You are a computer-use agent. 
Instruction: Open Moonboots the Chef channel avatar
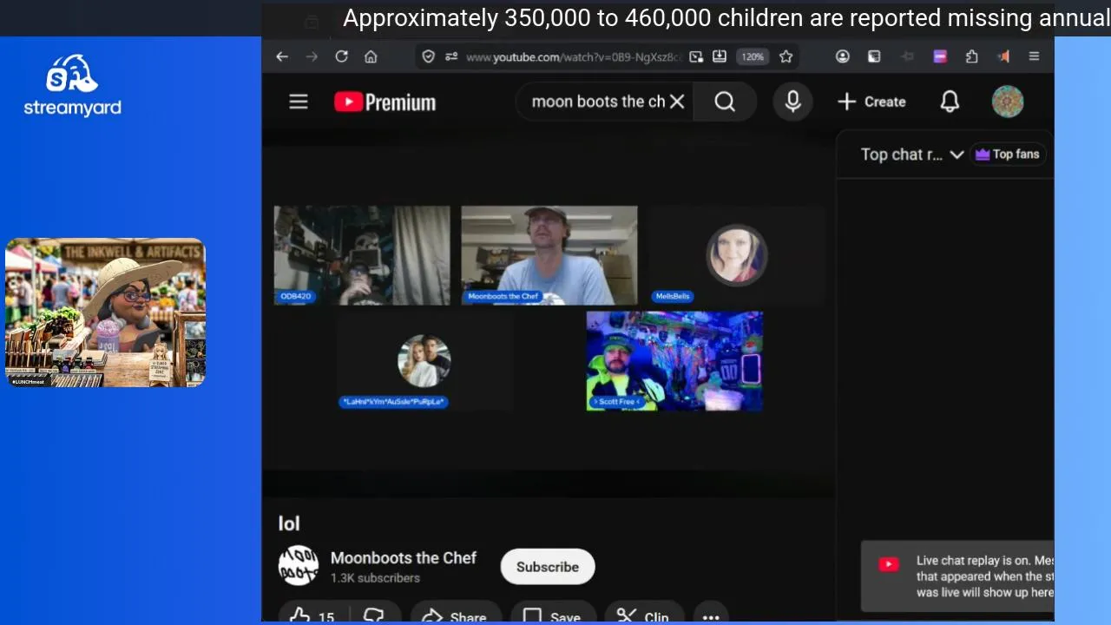point(298,566)
